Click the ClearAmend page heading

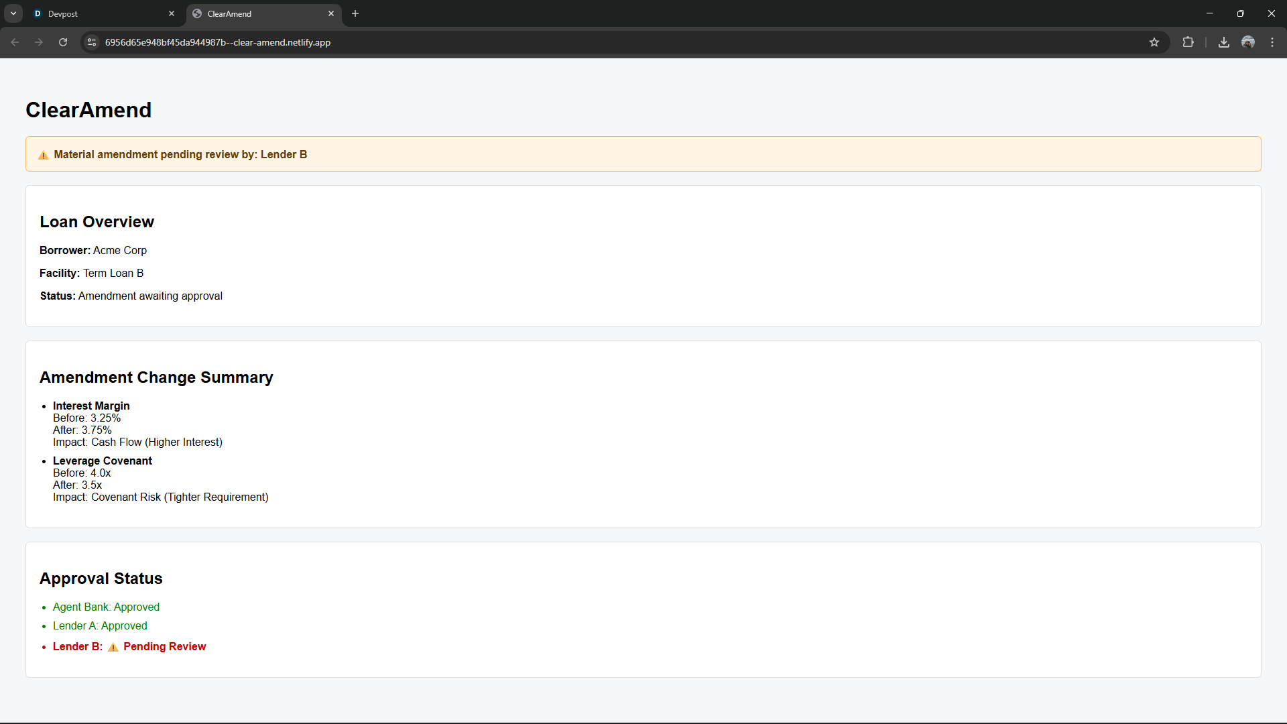88,110
